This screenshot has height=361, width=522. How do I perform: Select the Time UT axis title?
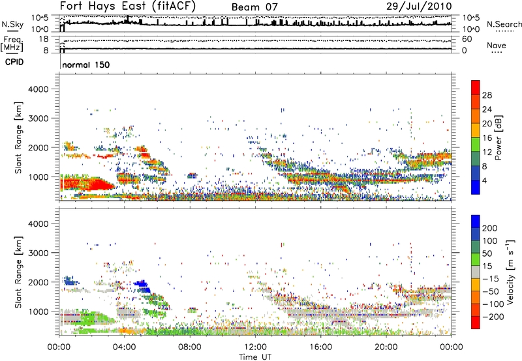click(x=255, y=356)
